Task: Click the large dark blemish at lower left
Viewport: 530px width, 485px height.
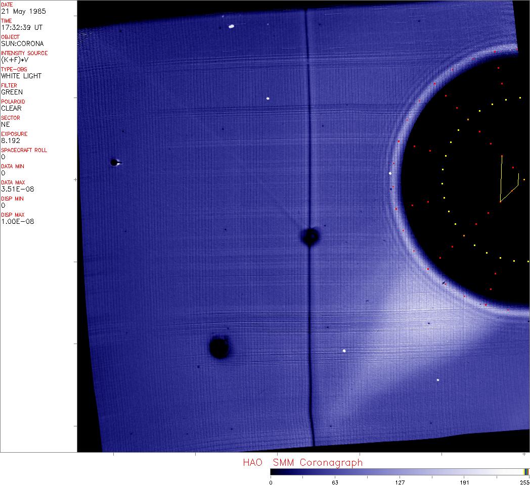Action: (219, 347)
